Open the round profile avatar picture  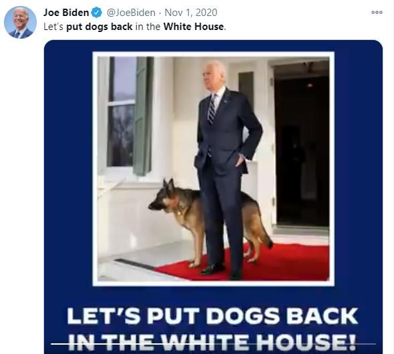coord(20,22)
